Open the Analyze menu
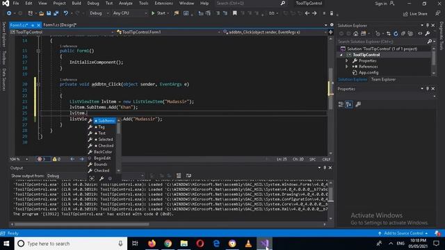Viewport: 445px width, 250px height. (x=126, y=3)
